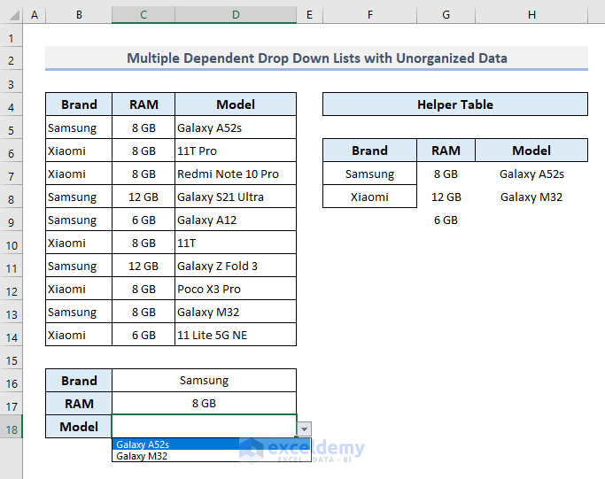Viewport: 605px width, 479px height.
Task: Click the Select All corner triangle
Action: (14, 15)
